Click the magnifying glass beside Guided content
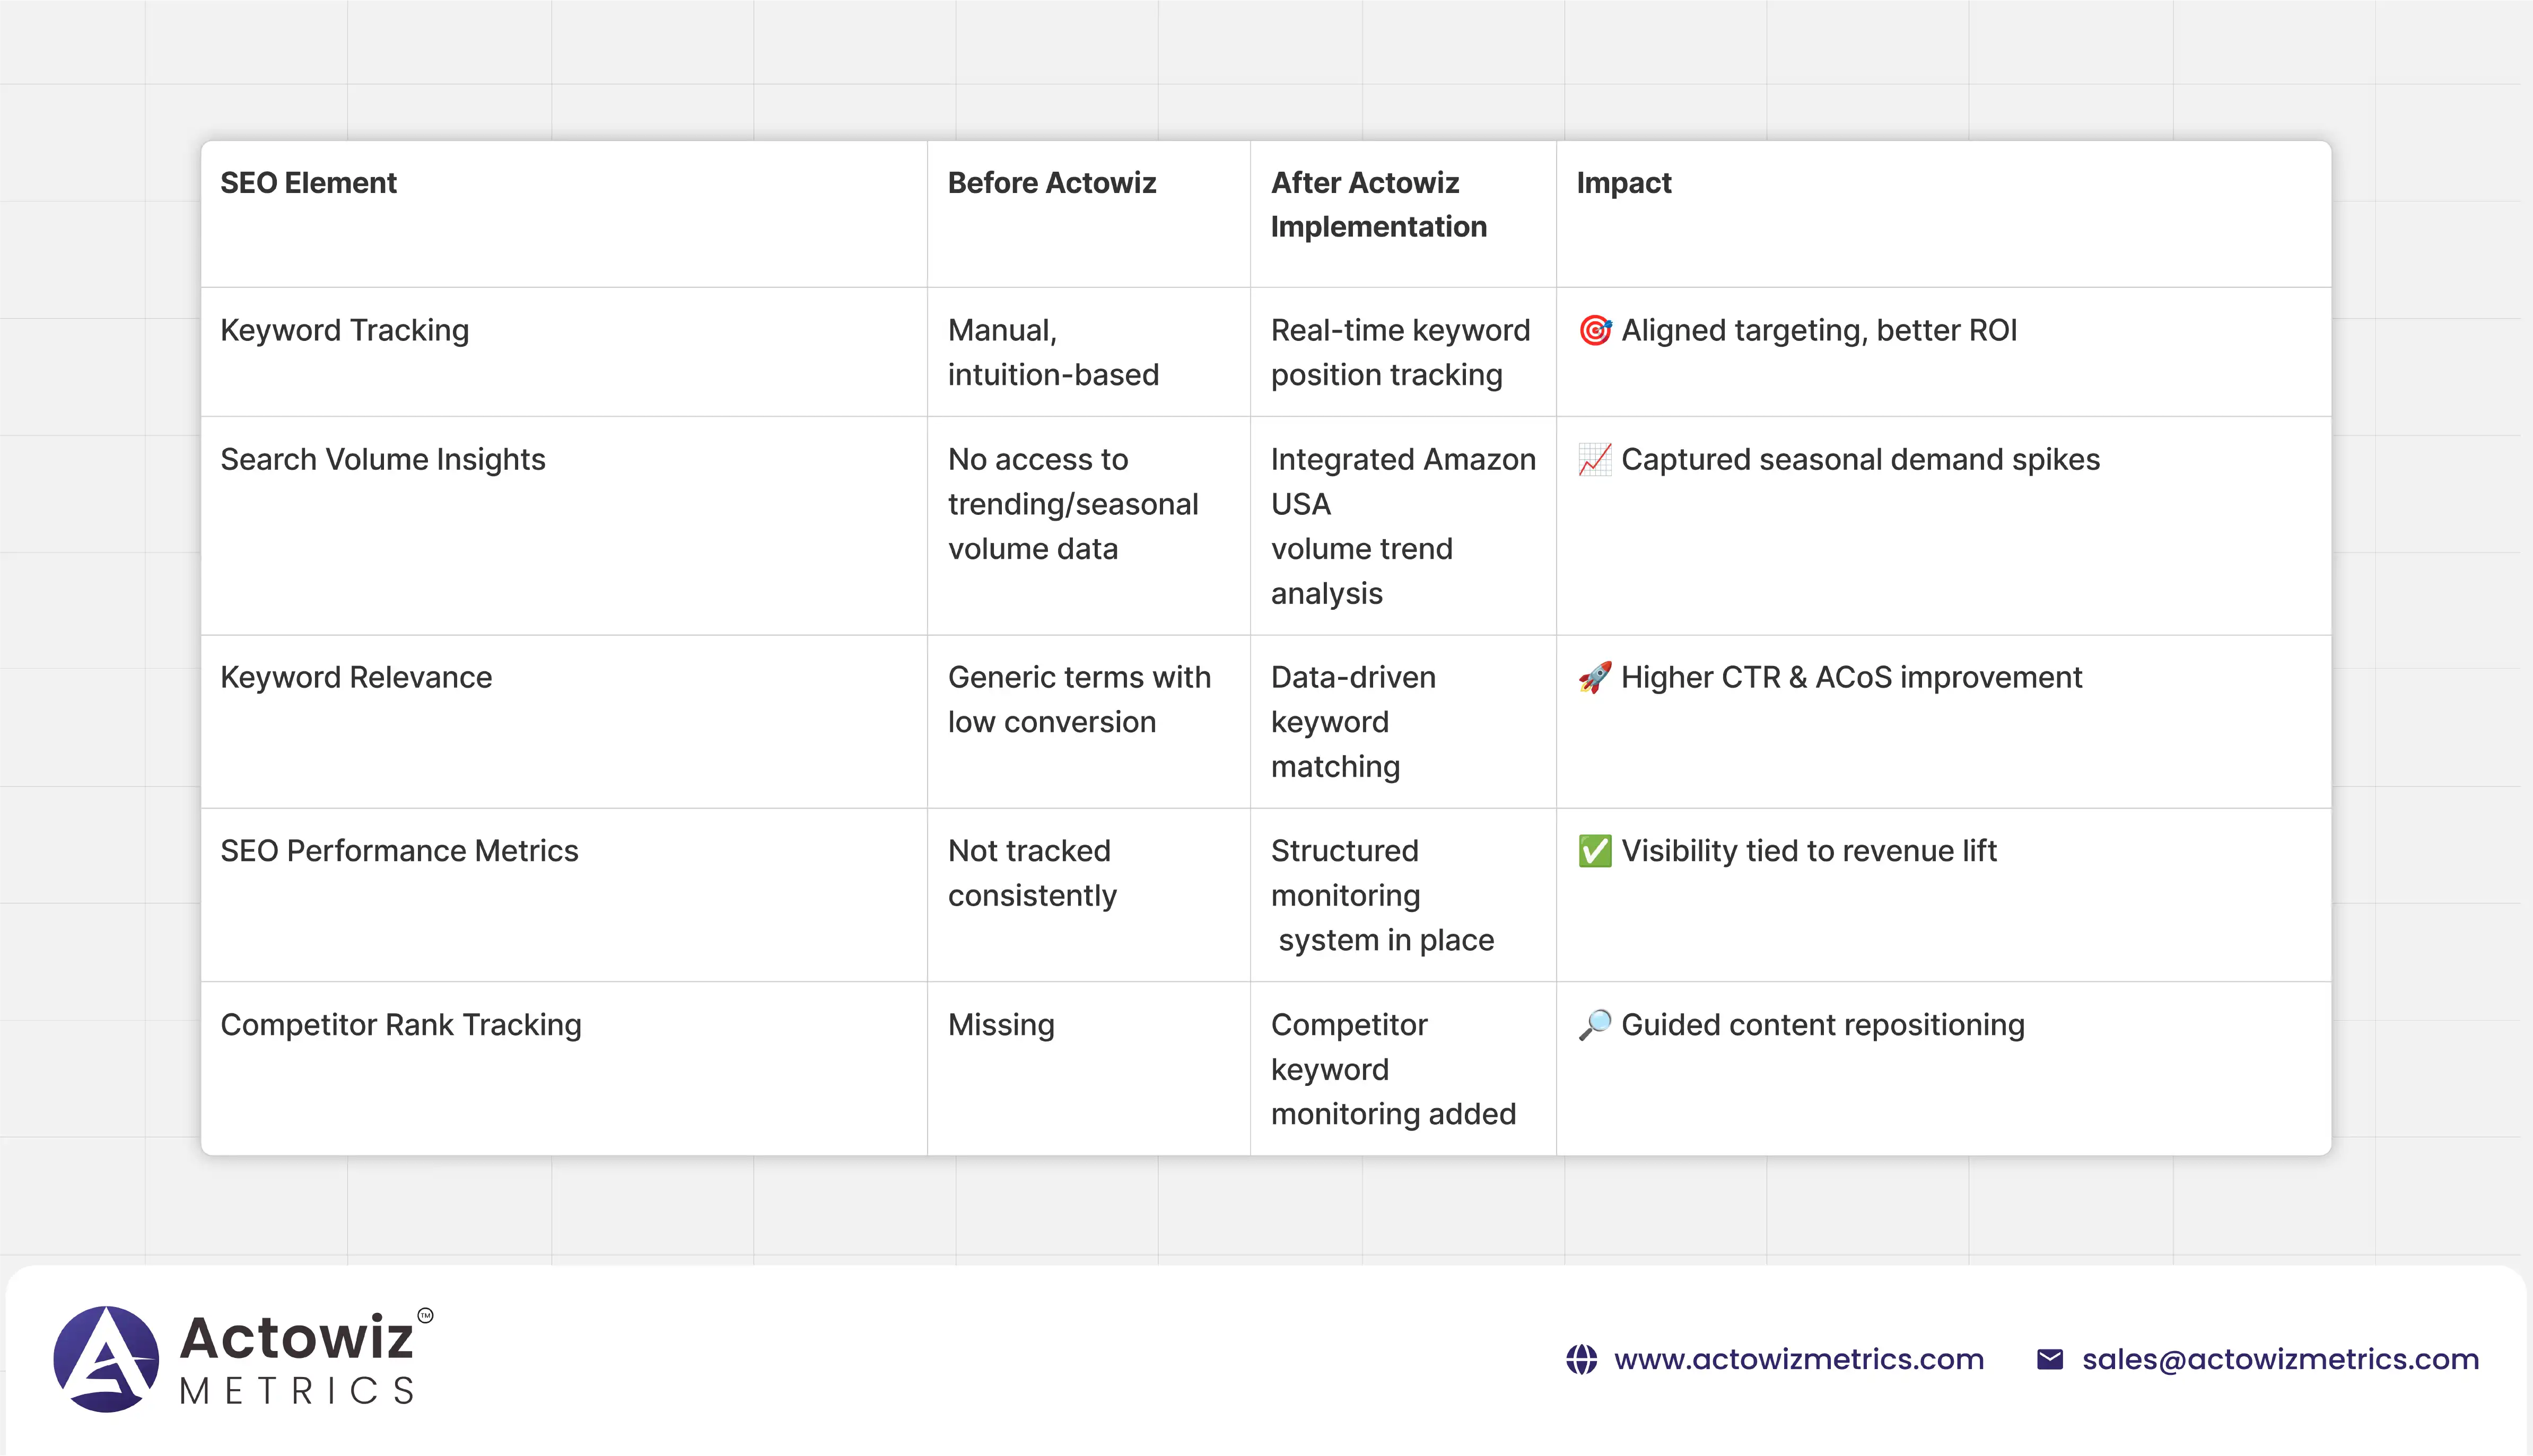This screenshot has height=1456, width=2533. tap(1594, 1025)
